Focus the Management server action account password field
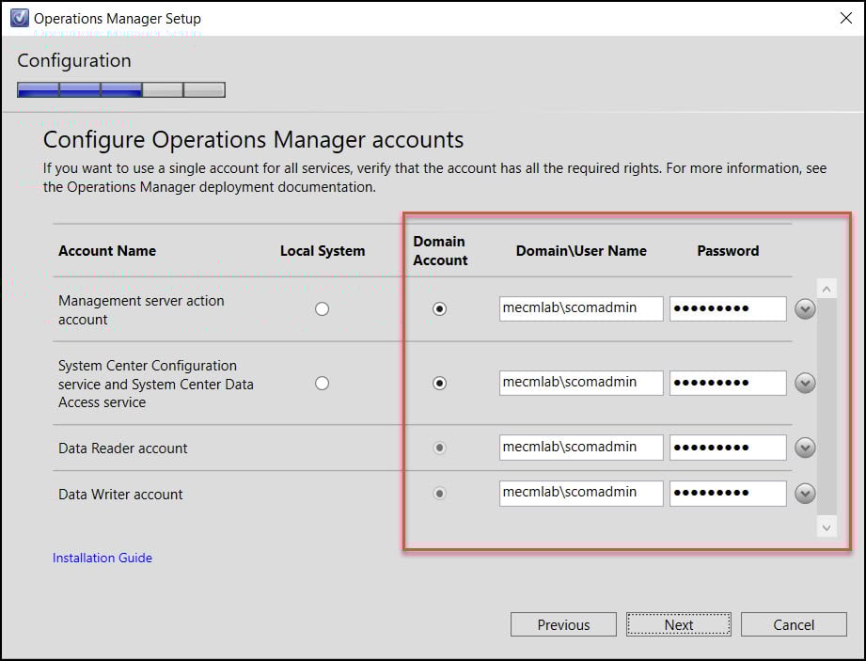Screen dimensions: 866x661 [728, 308]
